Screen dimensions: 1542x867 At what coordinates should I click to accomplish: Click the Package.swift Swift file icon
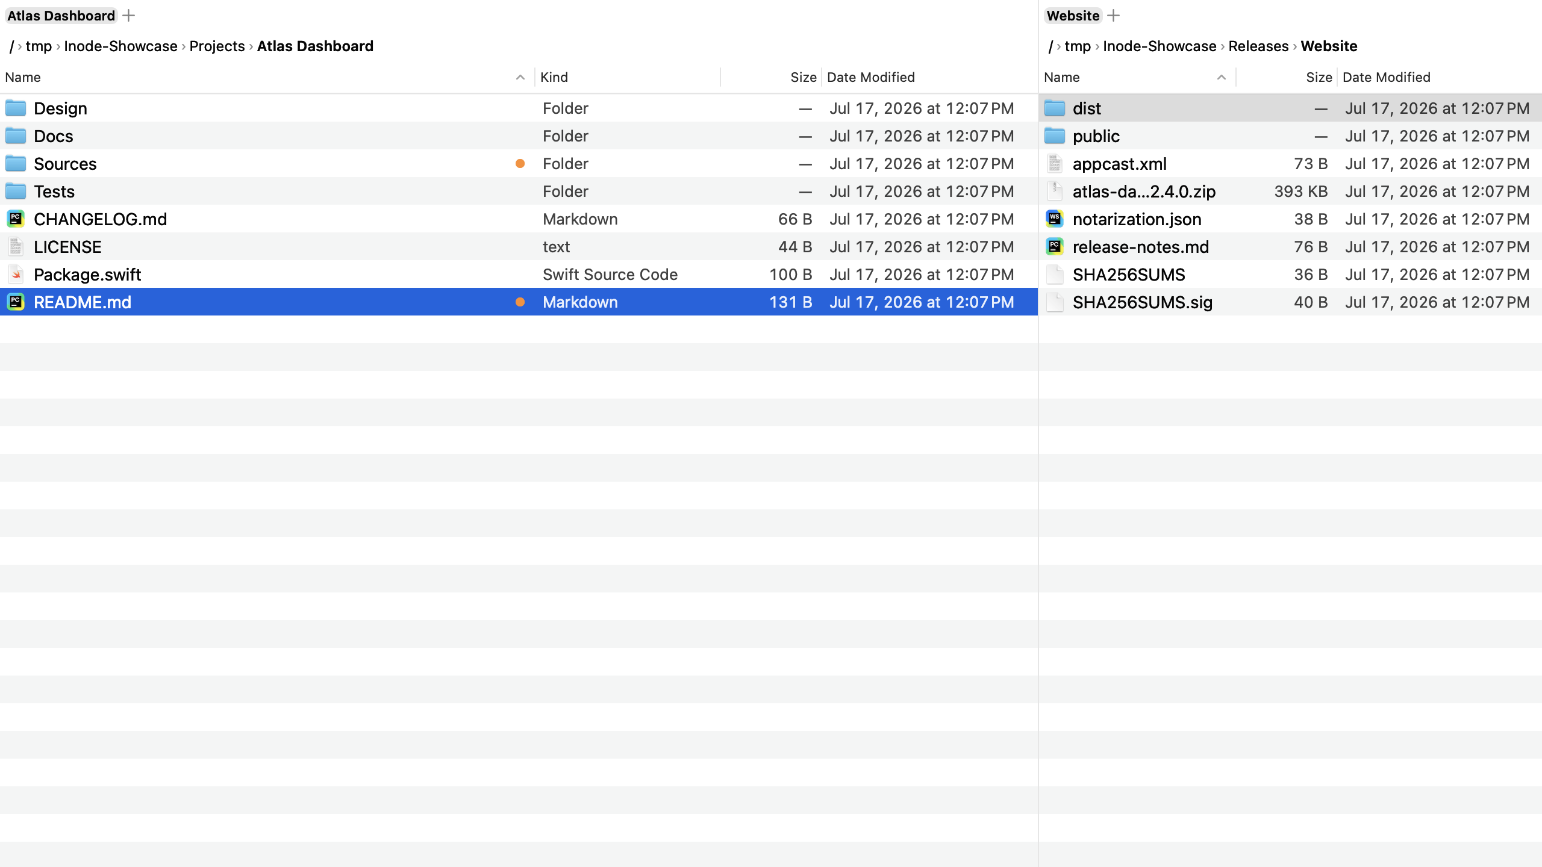16,275
